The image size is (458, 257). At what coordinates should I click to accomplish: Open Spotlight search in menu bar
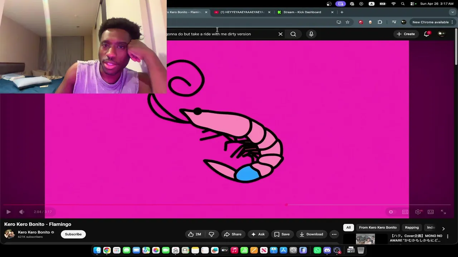point(403,4)
